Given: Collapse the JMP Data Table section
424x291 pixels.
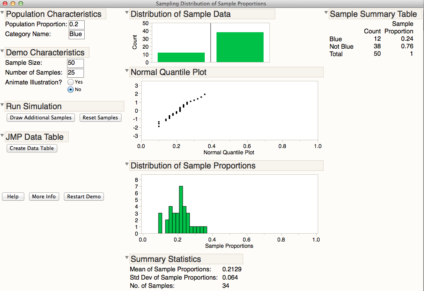Looking at the screenshot, I should pos(3,135).
